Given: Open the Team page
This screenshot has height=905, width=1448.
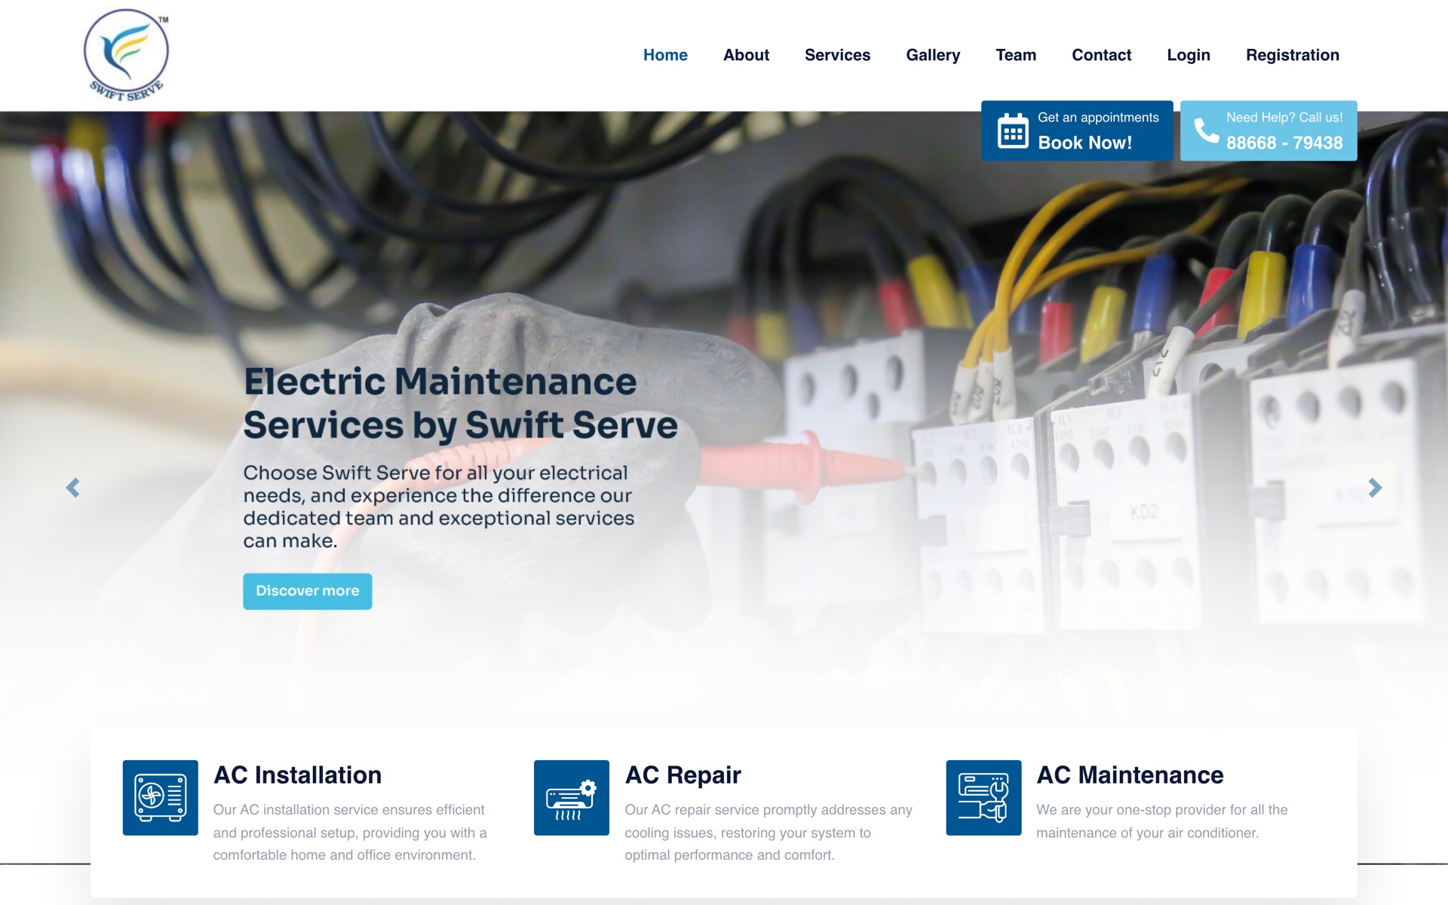Looking at the screenshot, I should click(x=1016, y=55).
